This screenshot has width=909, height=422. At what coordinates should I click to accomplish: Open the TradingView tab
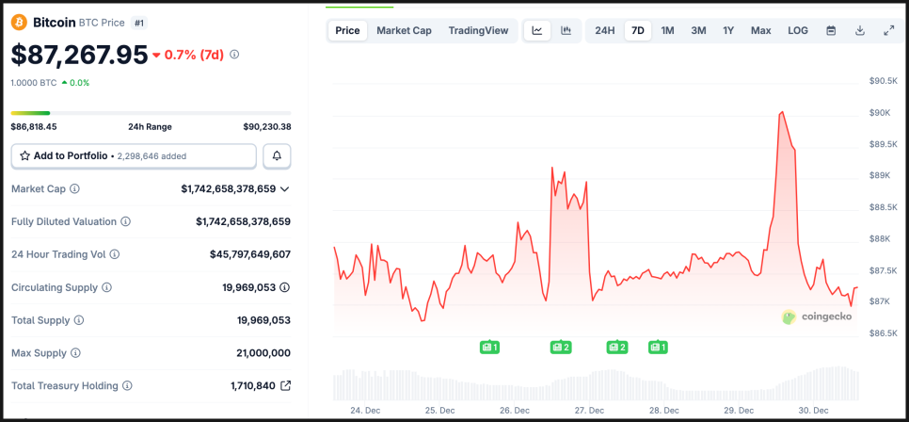point(478,30)
